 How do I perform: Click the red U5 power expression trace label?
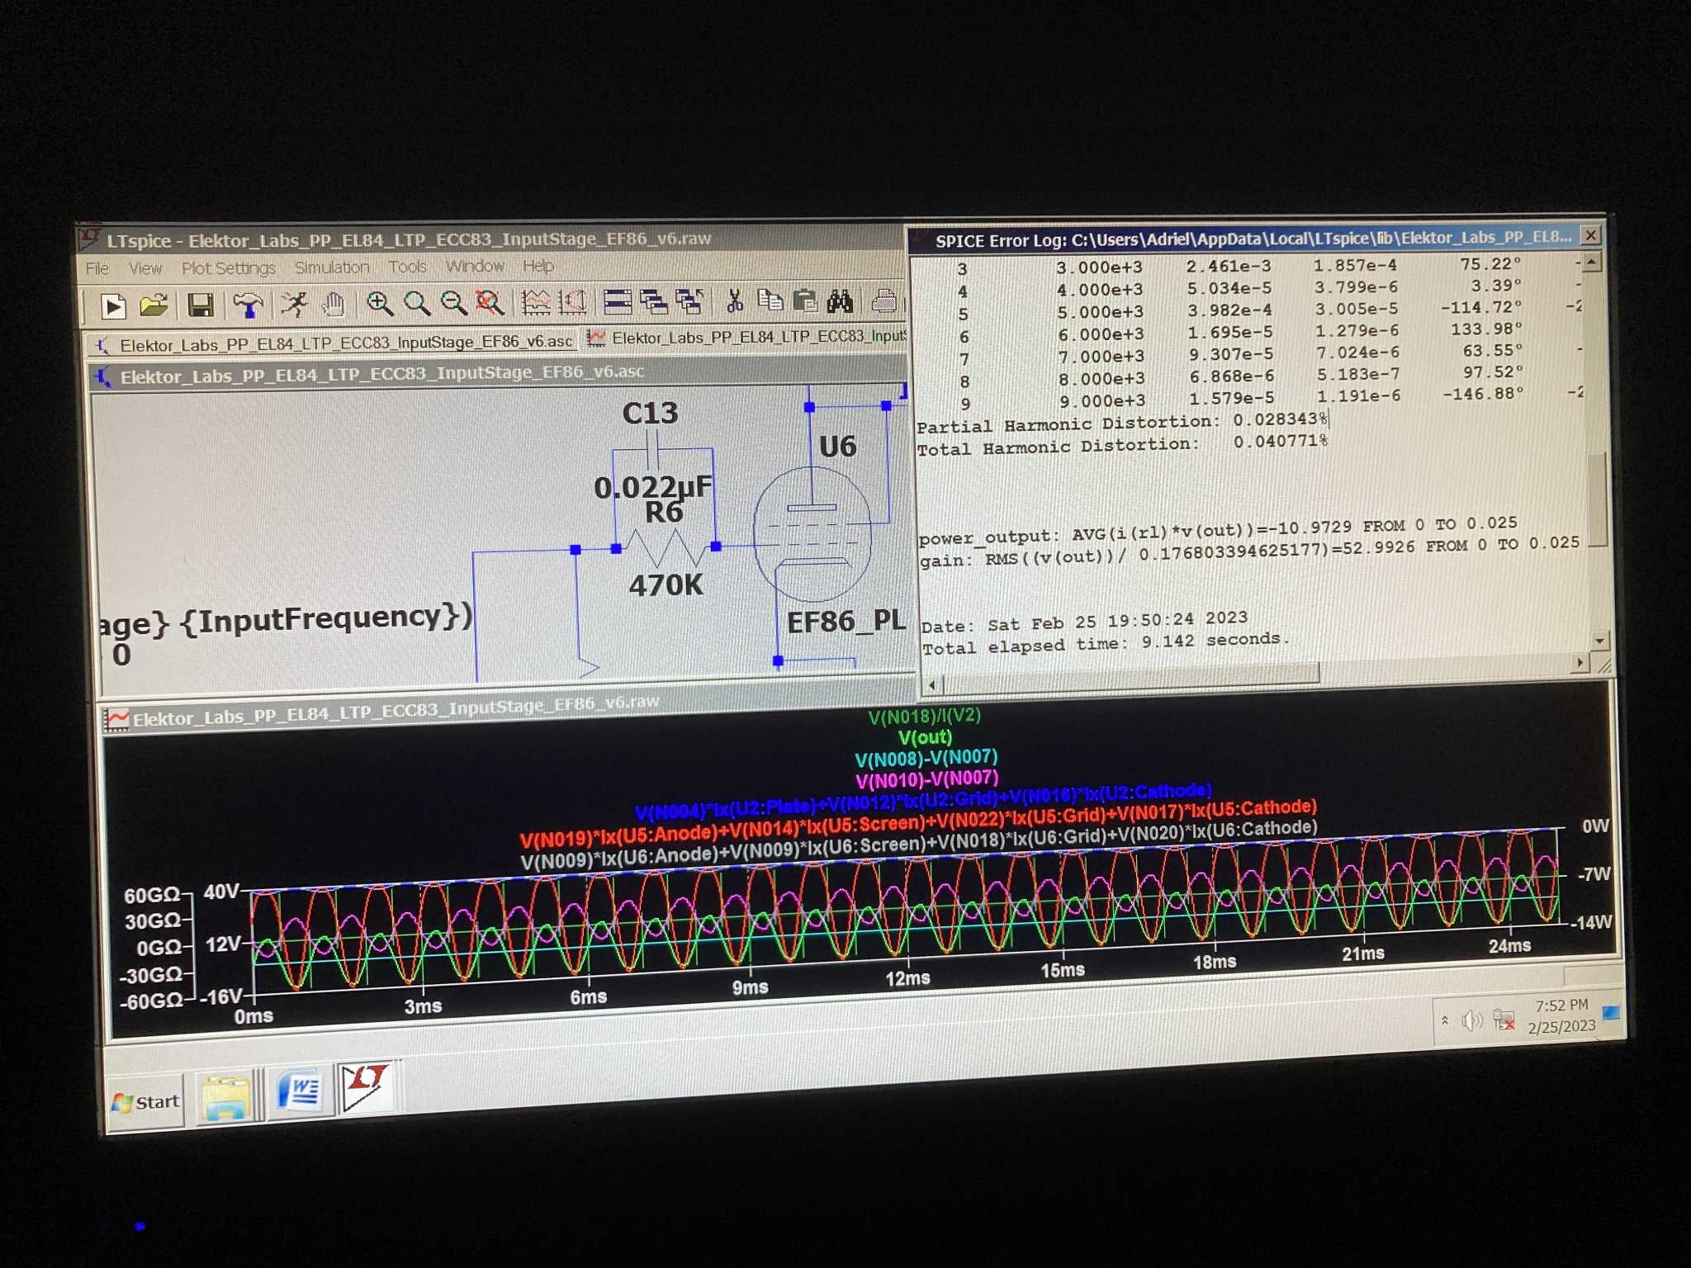917,823
